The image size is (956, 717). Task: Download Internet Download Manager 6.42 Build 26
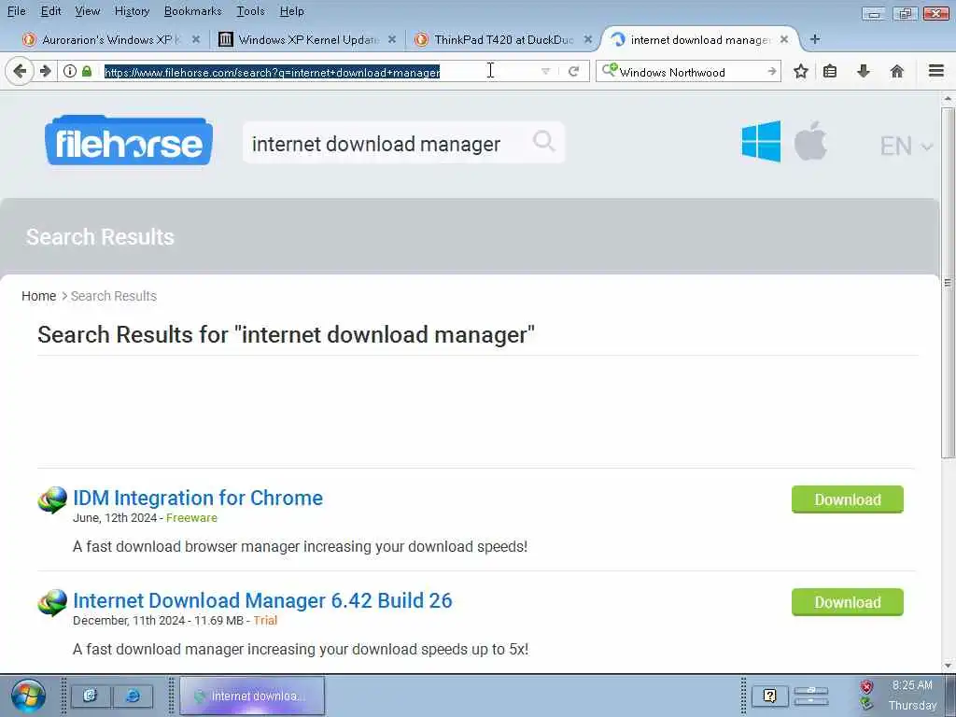[848, 602]
